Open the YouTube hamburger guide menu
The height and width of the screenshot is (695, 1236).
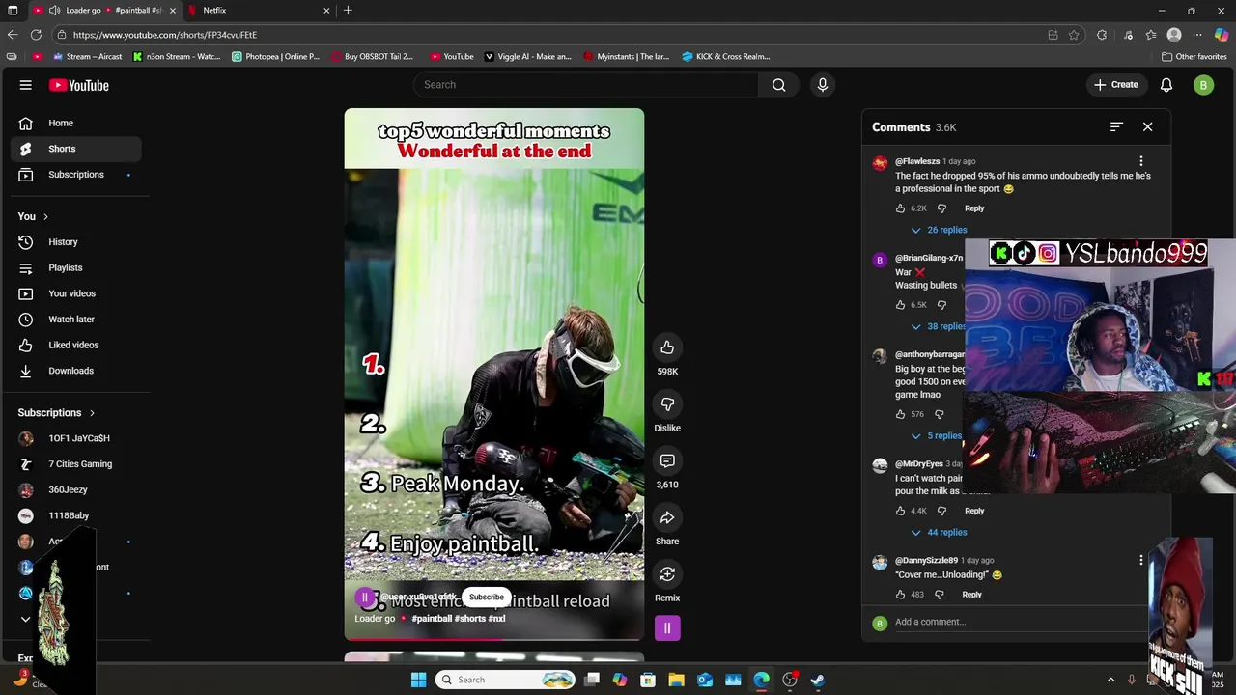(x=26, y=85)
